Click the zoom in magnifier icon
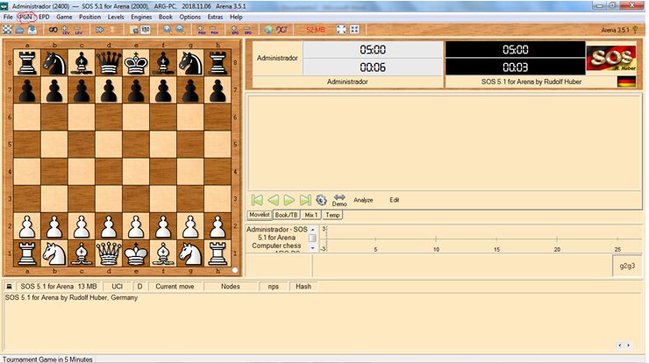Image resolution: width=649 pixels, height=363 pixels. 168,30
